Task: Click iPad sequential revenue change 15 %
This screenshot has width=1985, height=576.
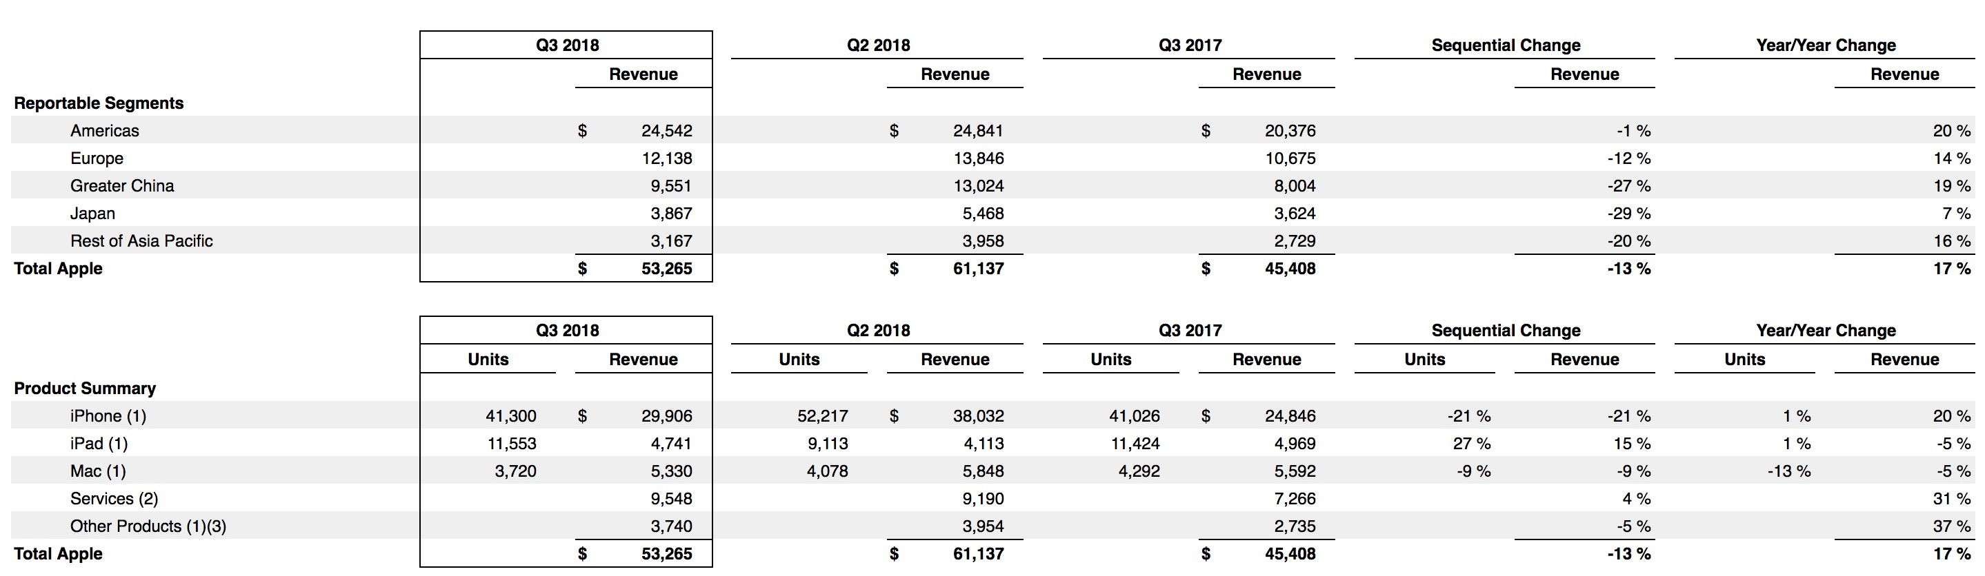Action: click(x=1632, y=444)
